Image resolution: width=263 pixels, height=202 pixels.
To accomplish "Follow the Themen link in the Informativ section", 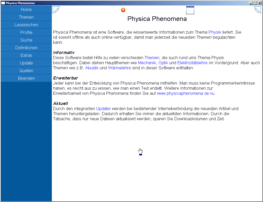I will coord(152,58).
